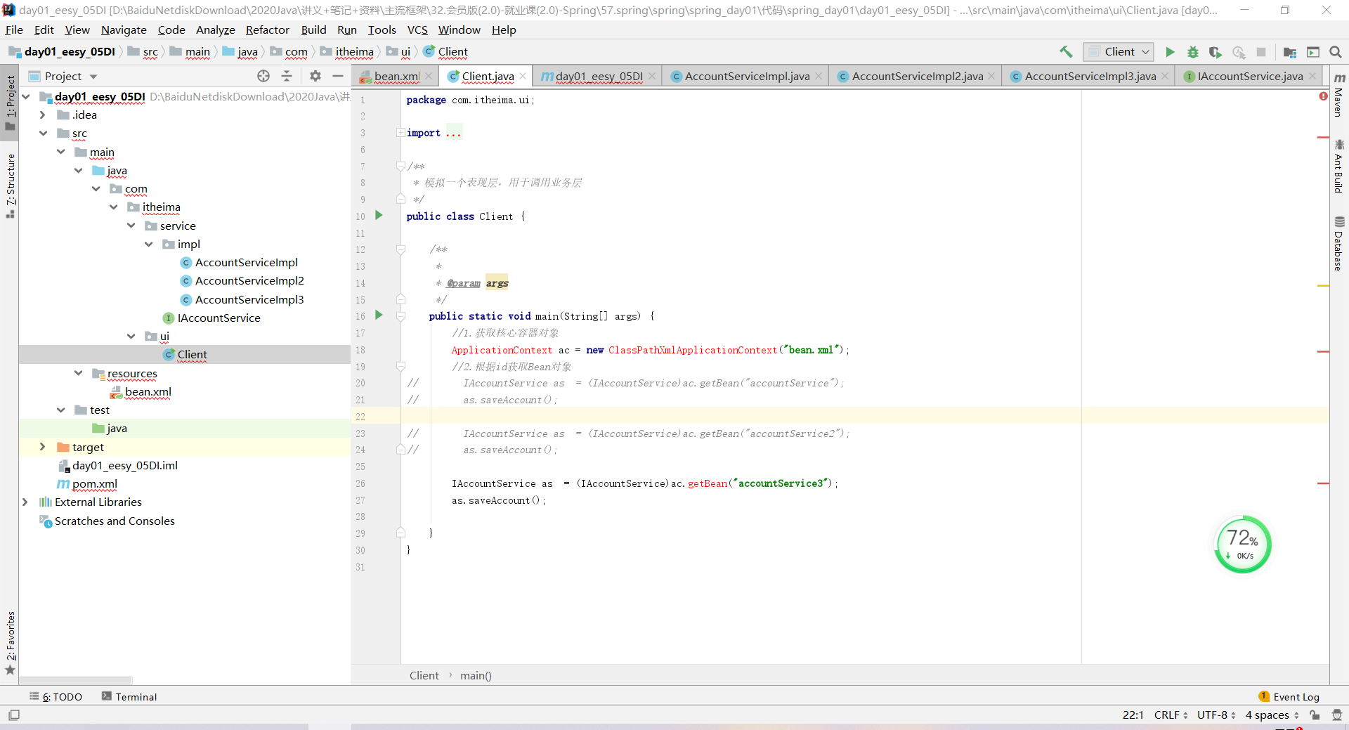
Task: Click the green Run button in toolbar
Action: [x=1170, y=52]
